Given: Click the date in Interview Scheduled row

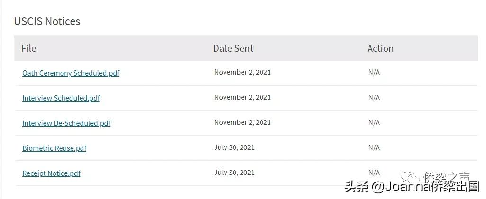Looking at the screenshot, I should pos(243,97).
